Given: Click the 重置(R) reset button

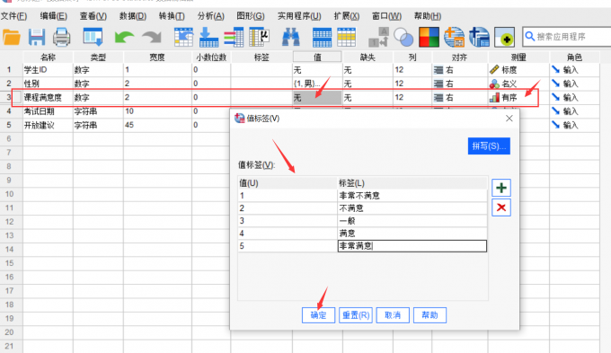Looking at the screenshot, I should pos(356,314).
